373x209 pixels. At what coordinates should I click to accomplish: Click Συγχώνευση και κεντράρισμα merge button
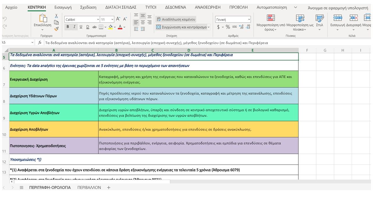pyautogui.click(x=181, y=27)
